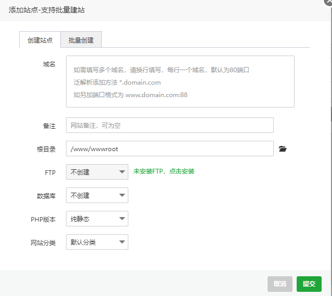Viewport: 332px width, 296px height.
Task: Click the 网站分类 field label
Action: tap(43, 243)
